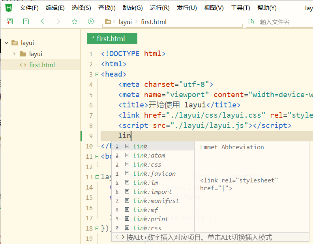
Task: Choose the link:atom suggestion
Action: (153, 155)
